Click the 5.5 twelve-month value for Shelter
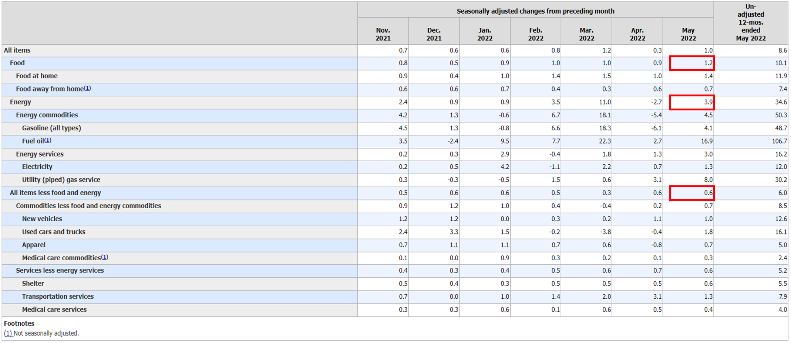791x343 pixels. (782, 283)
